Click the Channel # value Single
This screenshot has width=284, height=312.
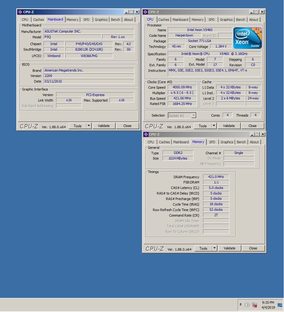tap(239, 153)
